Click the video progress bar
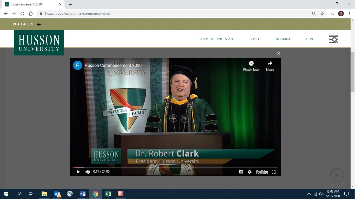 [175, 167]
